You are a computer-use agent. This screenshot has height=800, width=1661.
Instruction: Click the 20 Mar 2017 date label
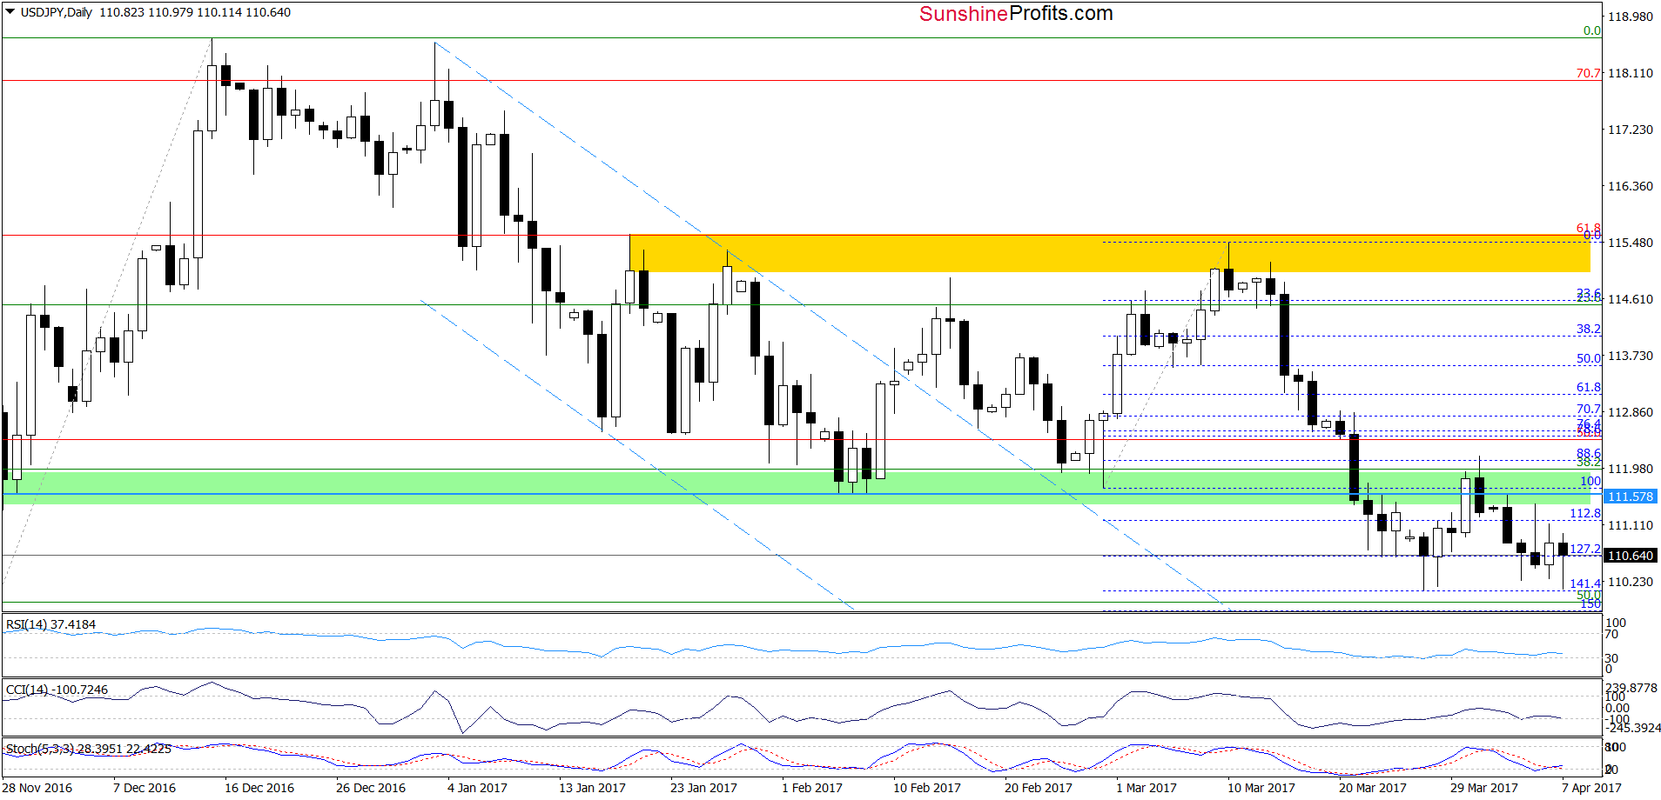click(1373, 788)
